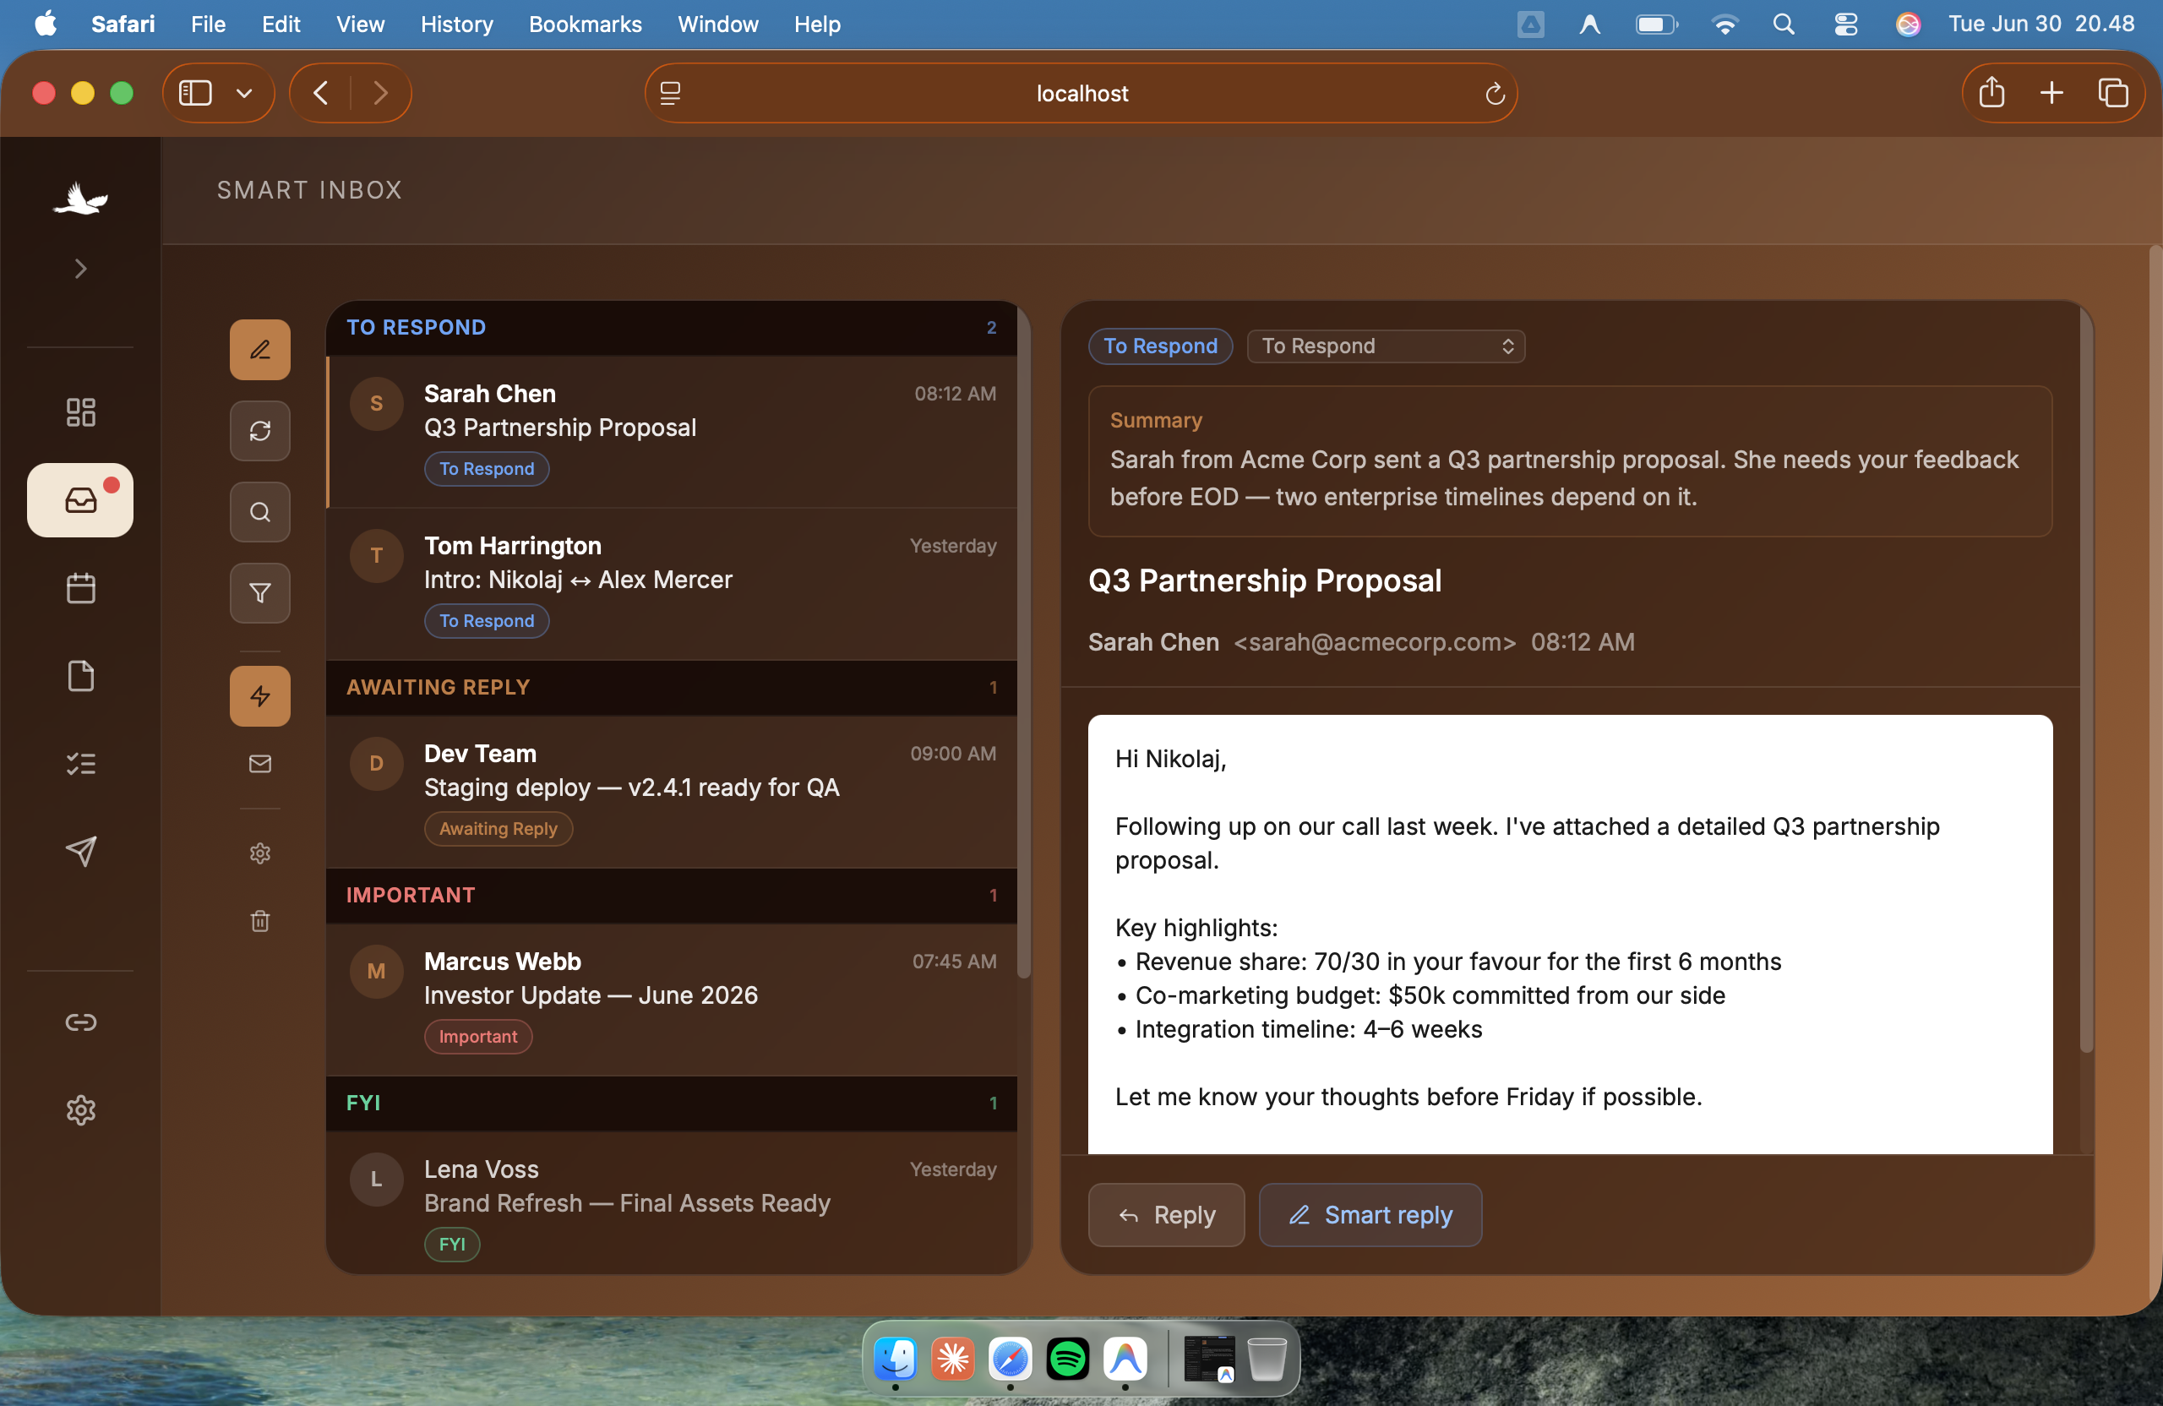Open Spotify from the Dock
This screenshot has width=2163, height=1406.
[1068, 1359]
